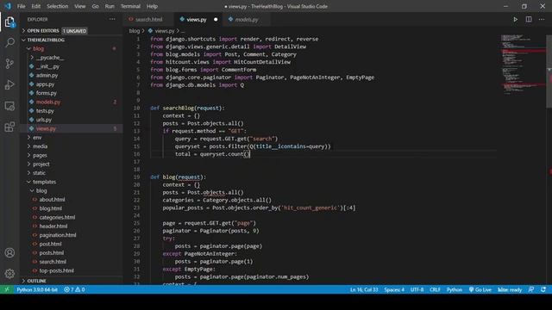This screenshot has width=552, height=310.
Task: Open the Help menu
Action: coord(152,6)
